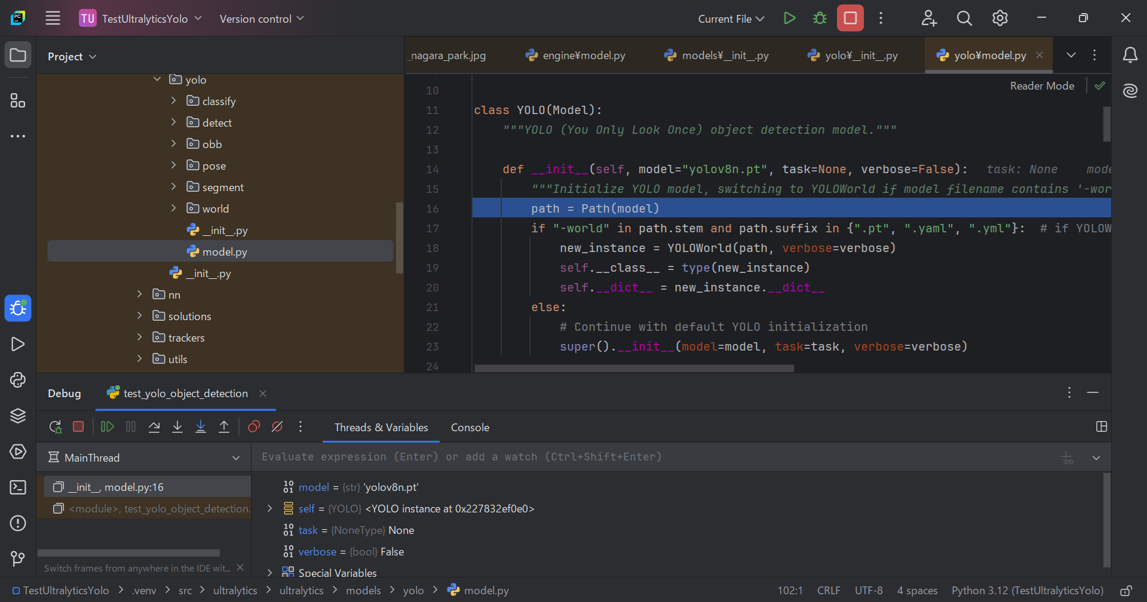The image size is (1147, 602).
Task: Open Version control menu
Action: 262,19
